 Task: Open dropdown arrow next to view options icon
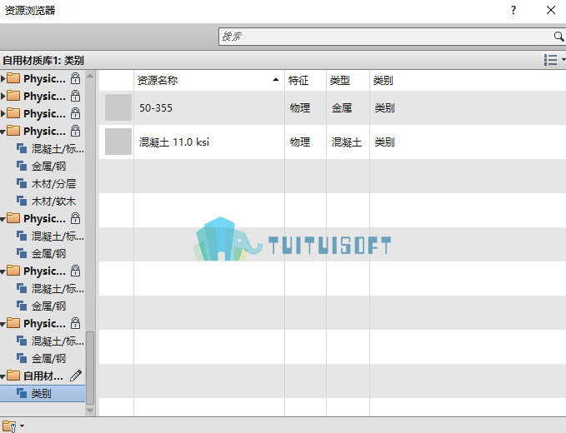[x=563, y=60]
